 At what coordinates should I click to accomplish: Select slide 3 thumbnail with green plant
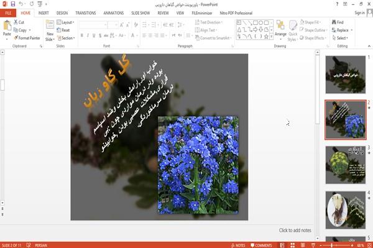tap(346, 165)
